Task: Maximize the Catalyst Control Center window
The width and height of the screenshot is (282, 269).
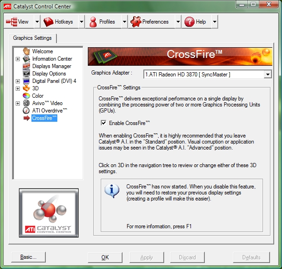Action: (253, 5)
